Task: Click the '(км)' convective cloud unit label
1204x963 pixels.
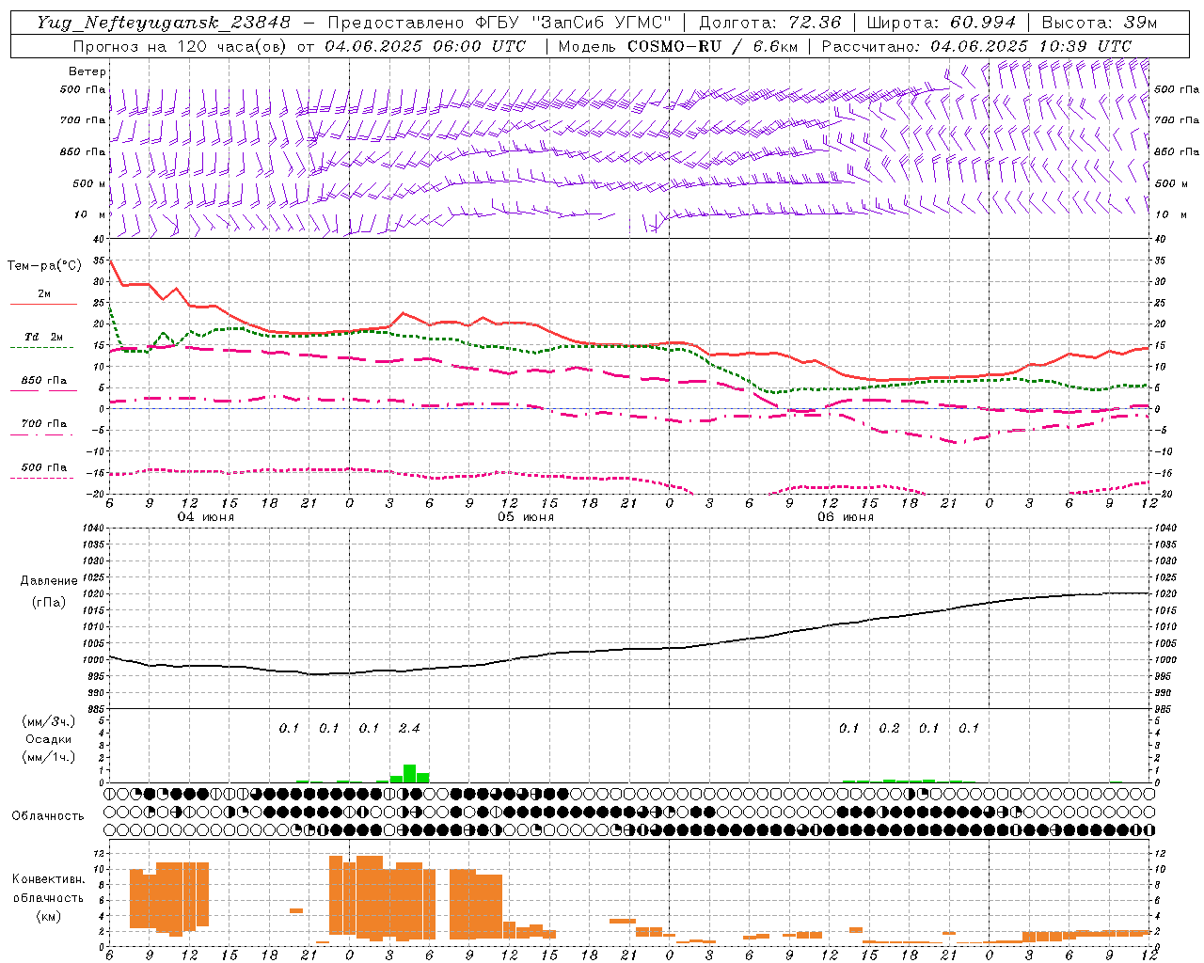Action: click(49, 916)
